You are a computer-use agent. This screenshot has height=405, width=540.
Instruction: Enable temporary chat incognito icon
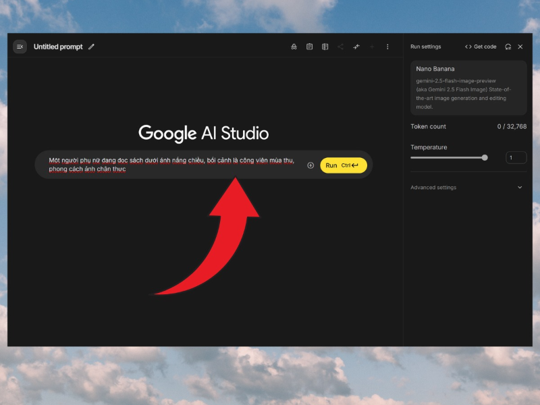(294, 47)
